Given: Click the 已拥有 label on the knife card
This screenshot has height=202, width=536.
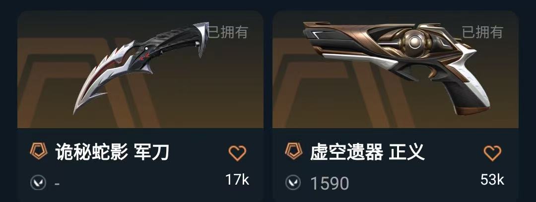Looking at the screenshot, I should click(228, 32).
